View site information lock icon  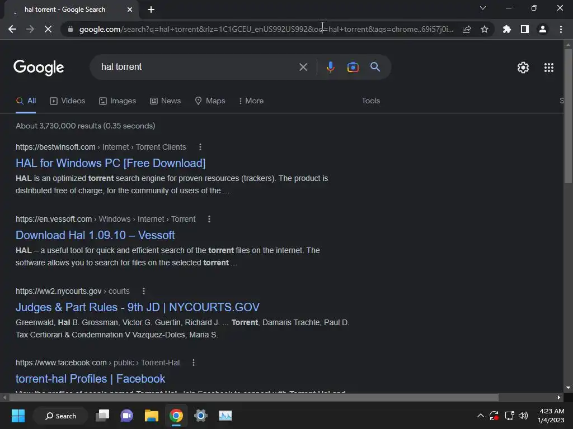click(x=71, y=29)
